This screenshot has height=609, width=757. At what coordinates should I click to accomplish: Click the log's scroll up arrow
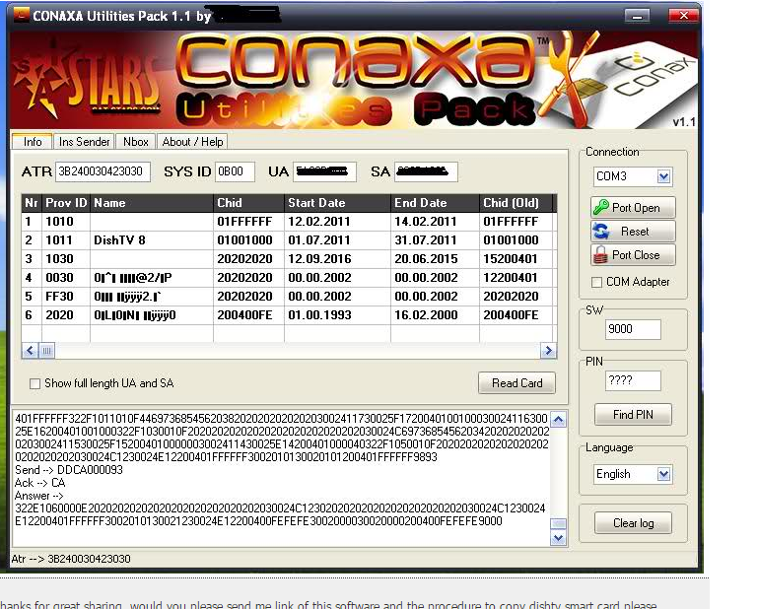click(559, 420)
